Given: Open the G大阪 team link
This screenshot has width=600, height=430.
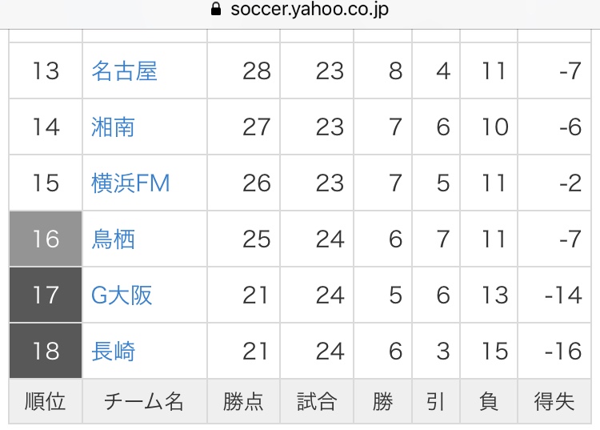Looking at the screenshot, I should (x=121, y=295).
